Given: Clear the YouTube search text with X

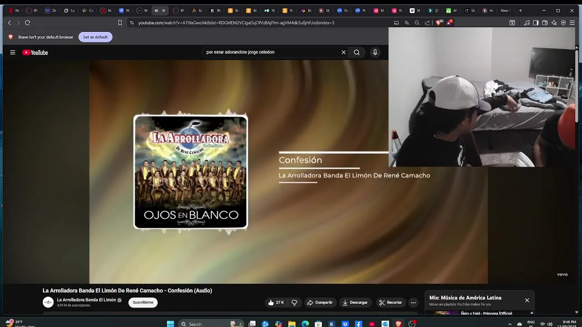Looking at the screenshot, I should [x=344, y=52].
